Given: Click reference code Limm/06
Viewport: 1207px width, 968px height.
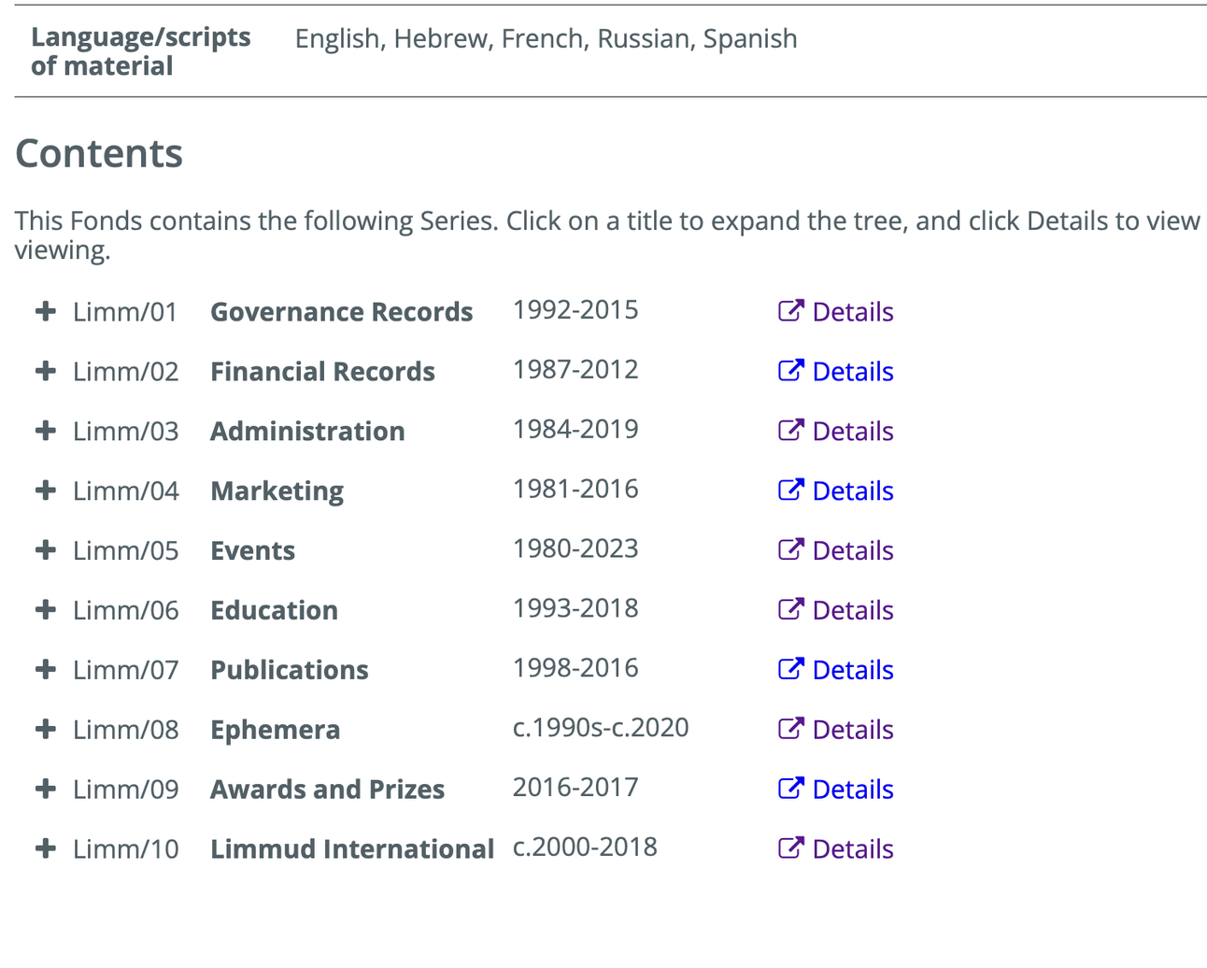Looking at the screenshot, I should point(126,611).
